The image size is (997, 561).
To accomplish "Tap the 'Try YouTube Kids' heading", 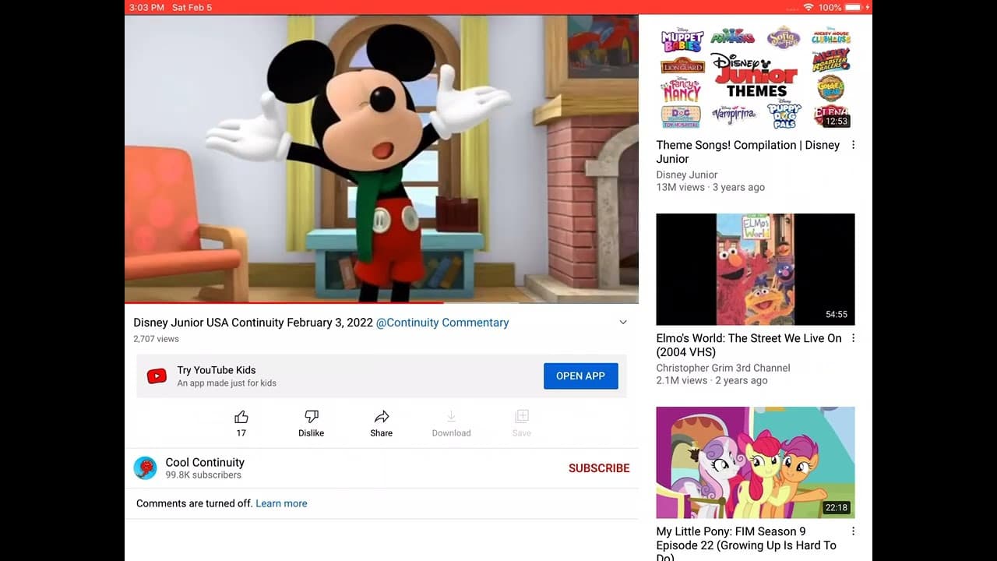I will [217, 370].
